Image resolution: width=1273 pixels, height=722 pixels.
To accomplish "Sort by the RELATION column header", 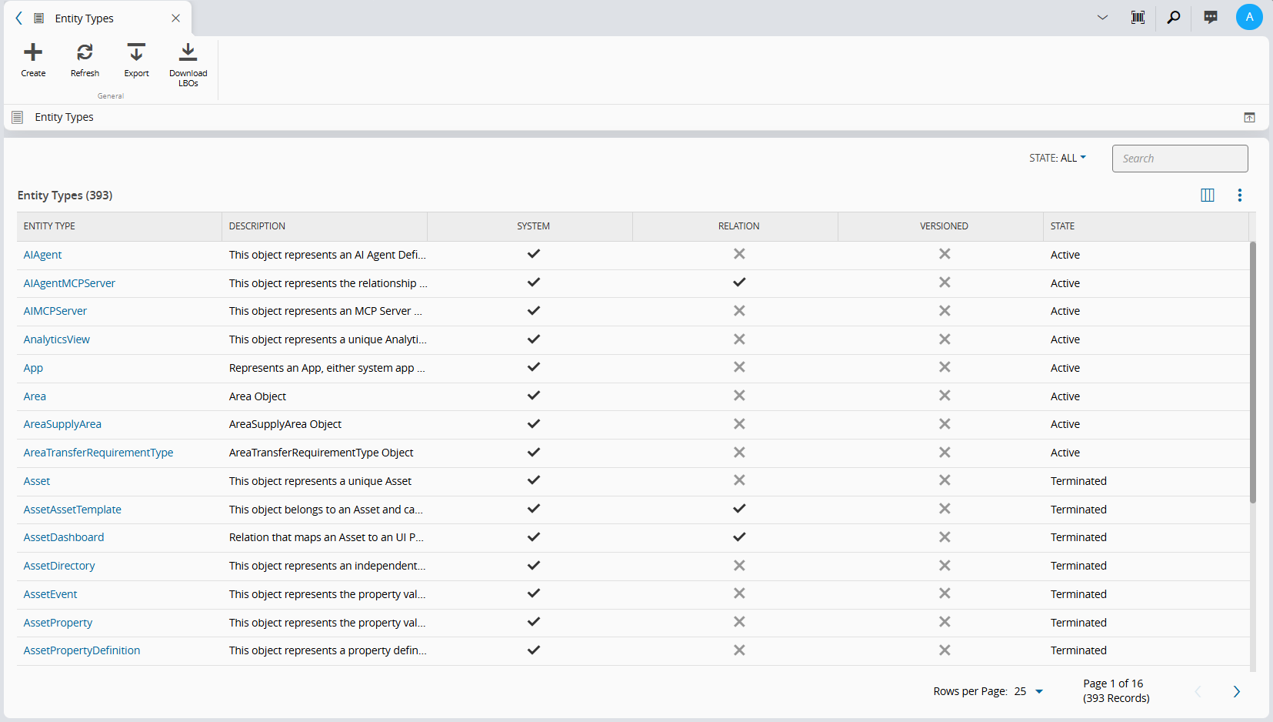I will click(735, 226).
